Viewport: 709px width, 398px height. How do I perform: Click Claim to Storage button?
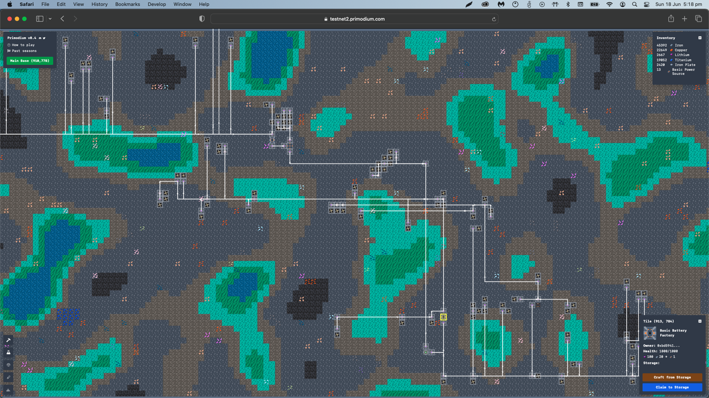(x=672, y=387)
